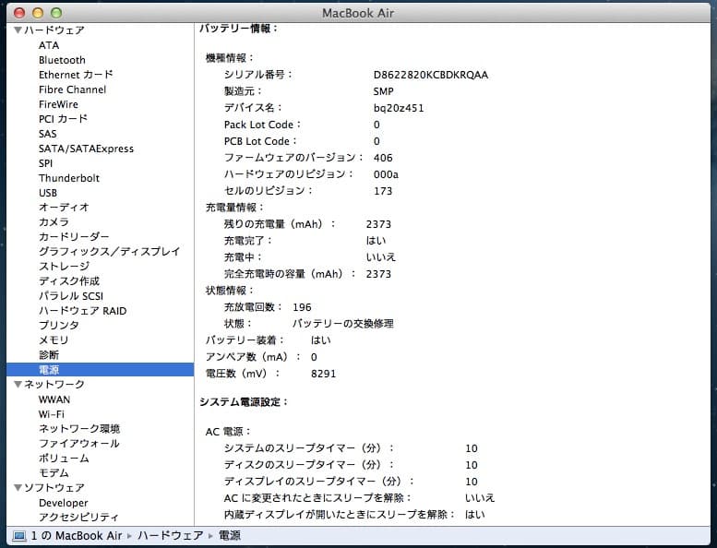This screenshot has height=548, width=717.
Task: Click the バッテリー情報 heading
Action: 239,29
